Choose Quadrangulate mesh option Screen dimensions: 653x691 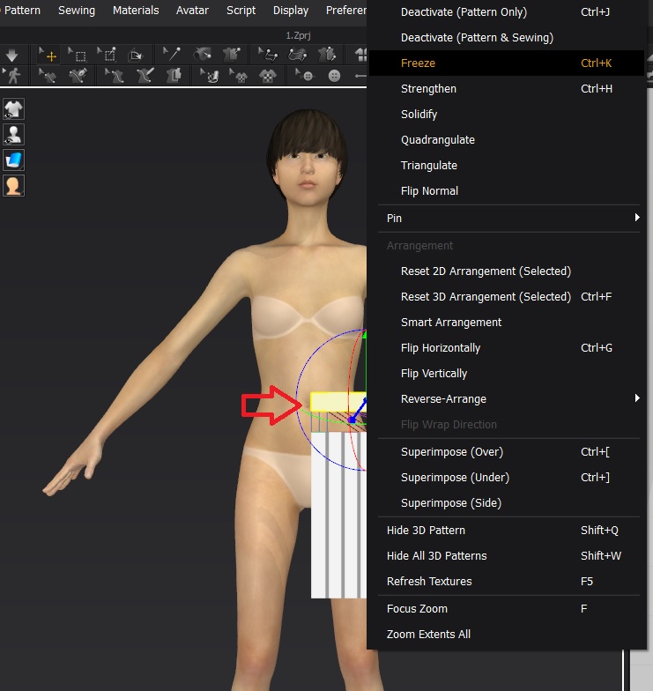[x=506, y=139]
